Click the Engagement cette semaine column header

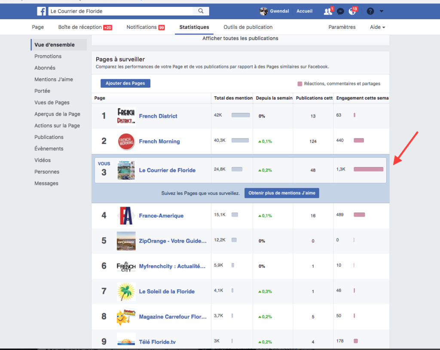pyautogui.click(x=362, y=98)
